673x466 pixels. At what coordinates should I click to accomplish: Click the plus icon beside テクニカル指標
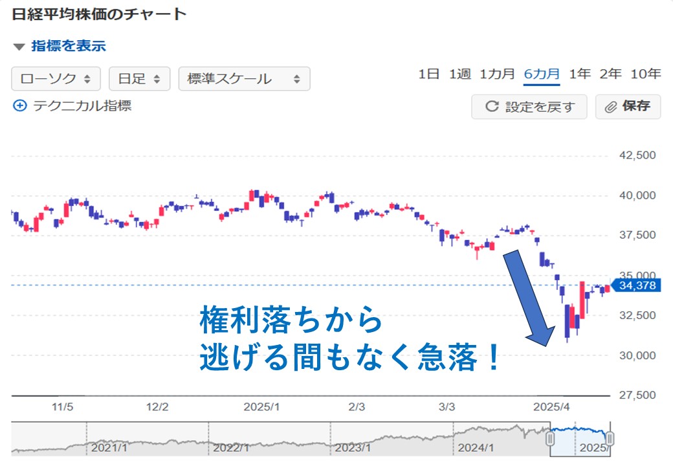20,105
